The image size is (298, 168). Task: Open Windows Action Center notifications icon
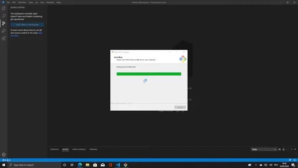[293, 165]
